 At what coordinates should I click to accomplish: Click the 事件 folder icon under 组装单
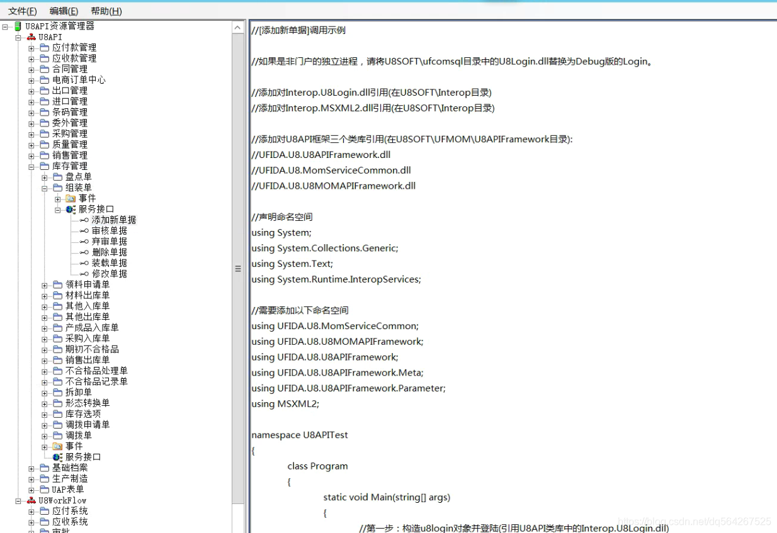[x=71, y=199]
